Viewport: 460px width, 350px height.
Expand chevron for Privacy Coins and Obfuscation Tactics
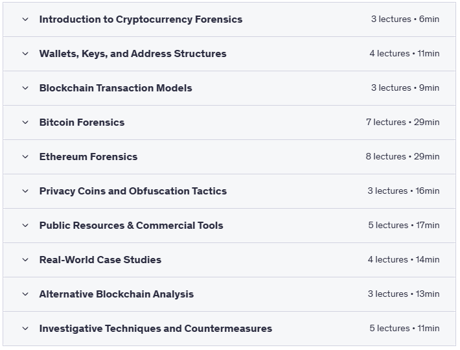click(x=25, y=191)
